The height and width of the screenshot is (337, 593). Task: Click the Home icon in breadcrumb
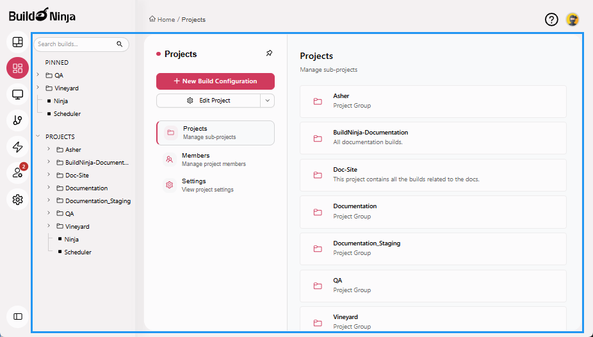(152, 19)
